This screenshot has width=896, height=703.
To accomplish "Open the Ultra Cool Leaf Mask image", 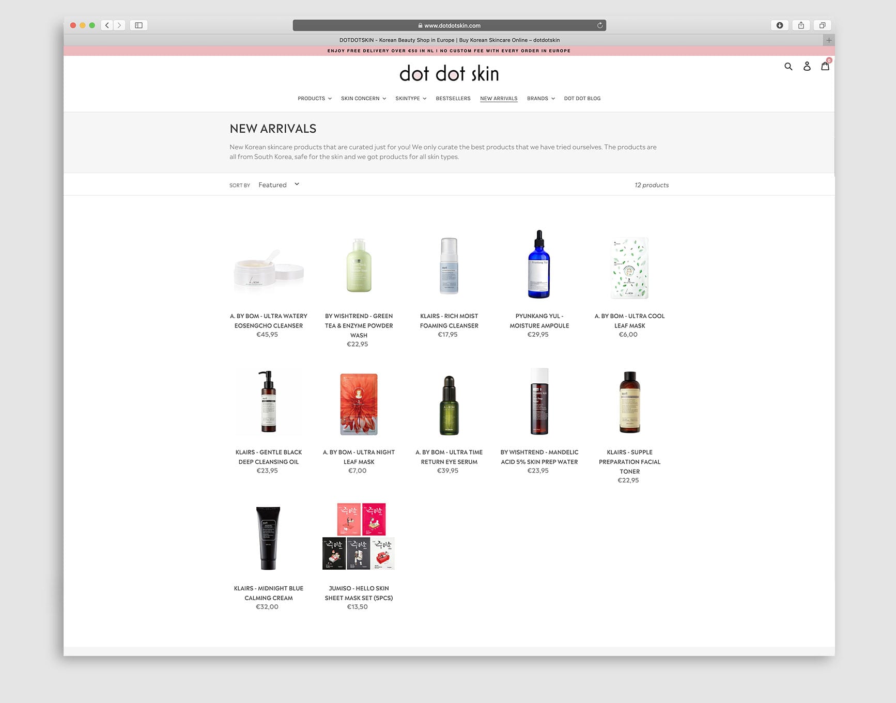I will [629, 268].
